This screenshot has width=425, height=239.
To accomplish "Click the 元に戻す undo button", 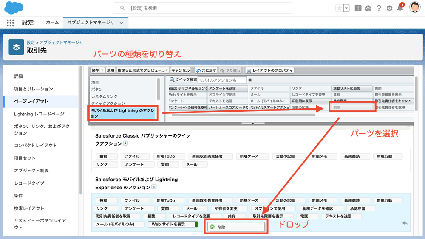I will (x=206, y=70).
